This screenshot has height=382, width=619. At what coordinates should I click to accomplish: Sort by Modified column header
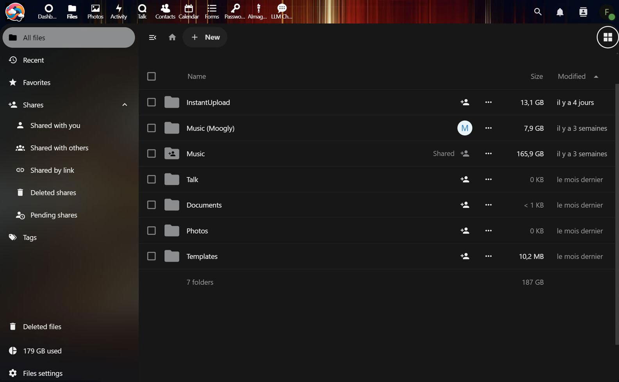(x=578, y=77)
